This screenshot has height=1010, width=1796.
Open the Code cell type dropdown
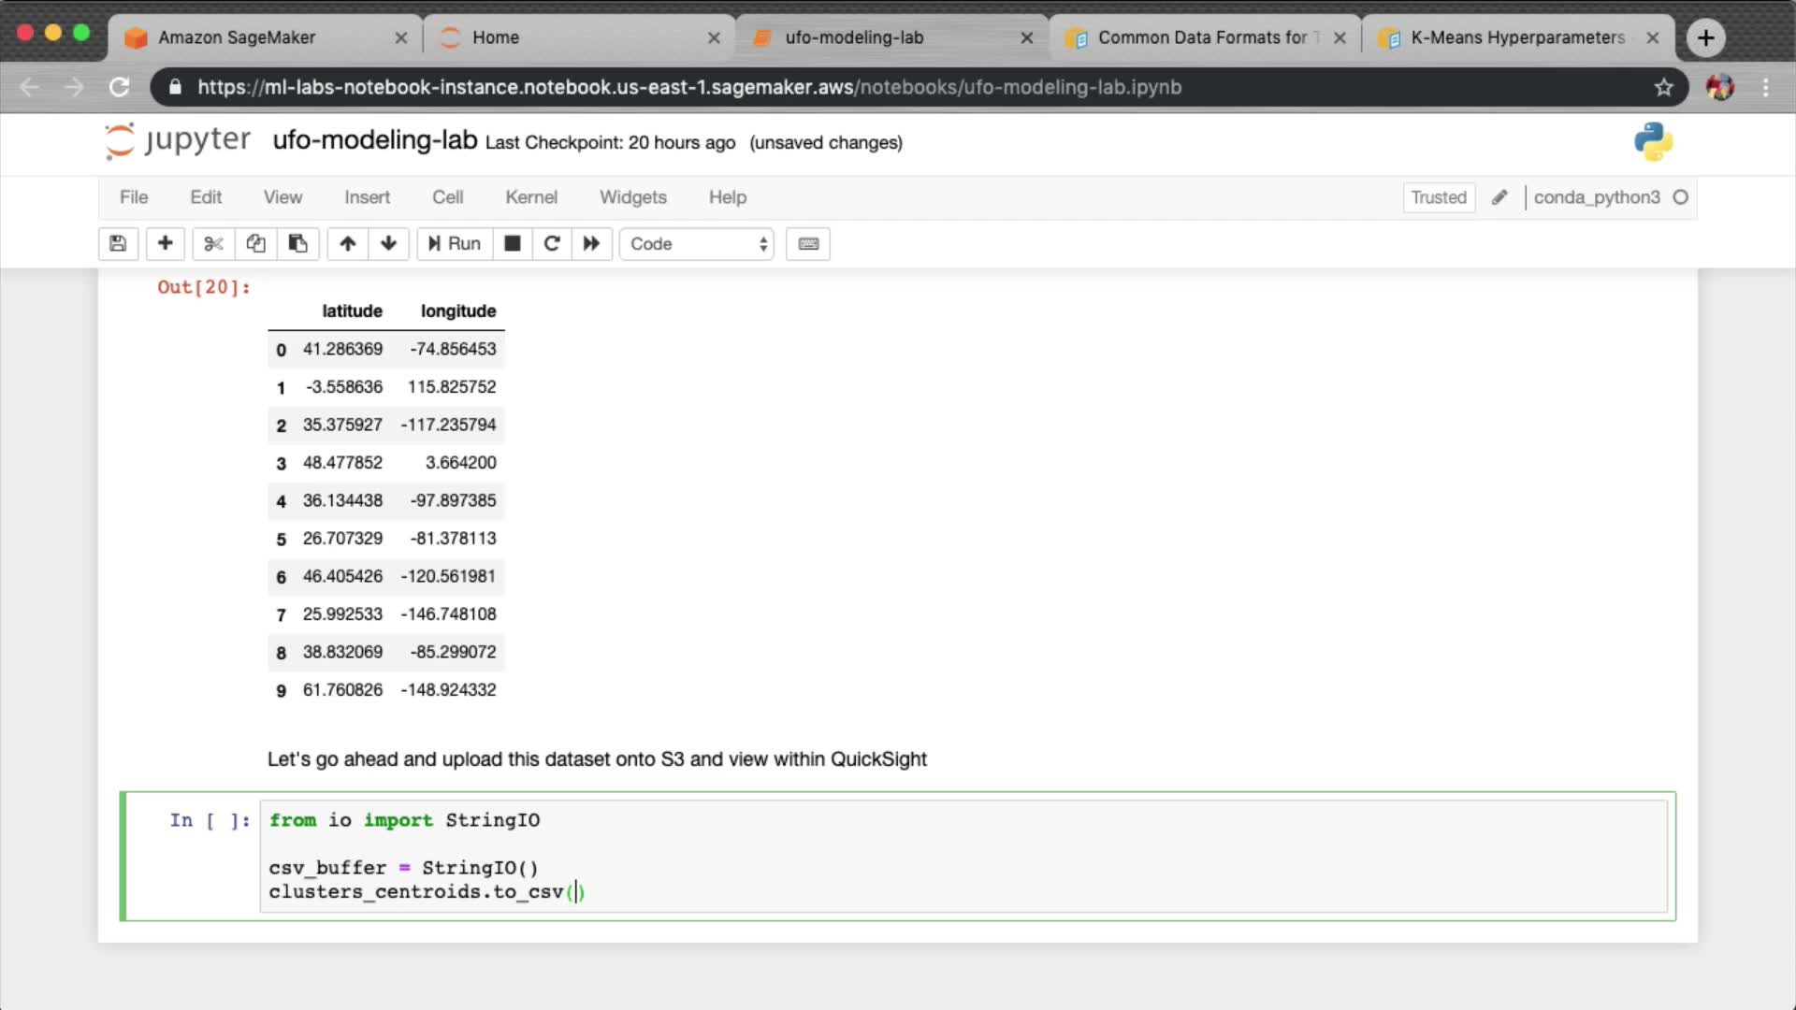(697, 244)
